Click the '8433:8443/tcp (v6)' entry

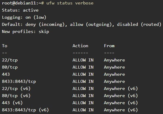pos(25,110)
